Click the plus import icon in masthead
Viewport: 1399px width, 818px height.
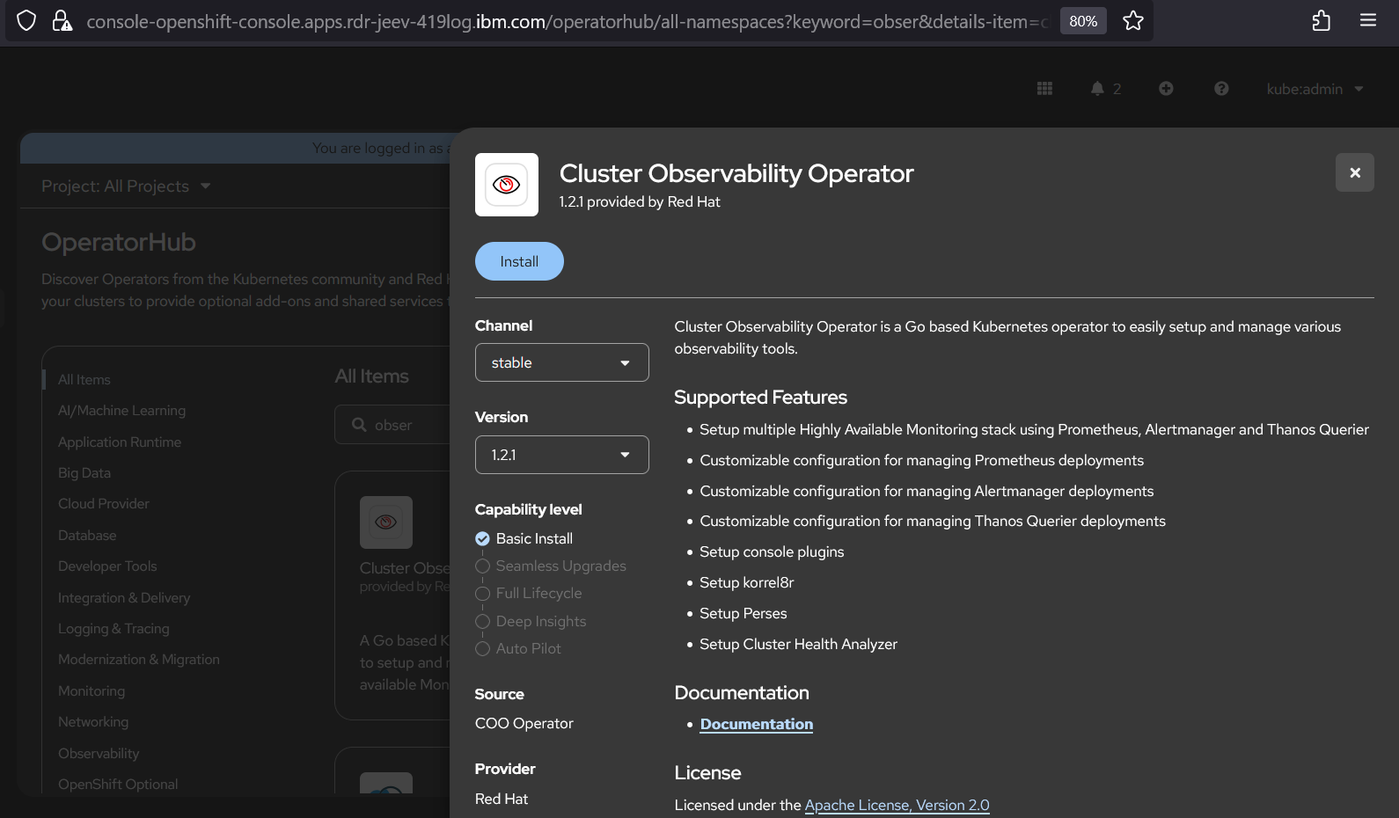click(1166, 88)
